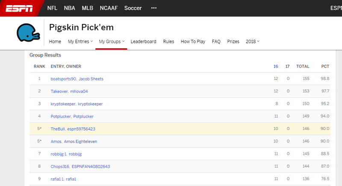Click the ESPN logo
The height and width of the screenshot is (186, 342).
19,9
